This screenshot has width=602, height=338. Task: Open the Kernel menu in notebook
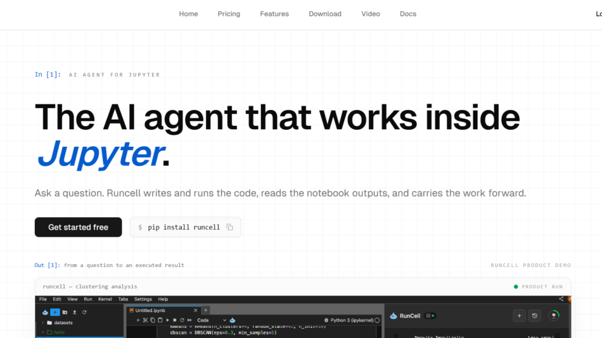[105, 299]
